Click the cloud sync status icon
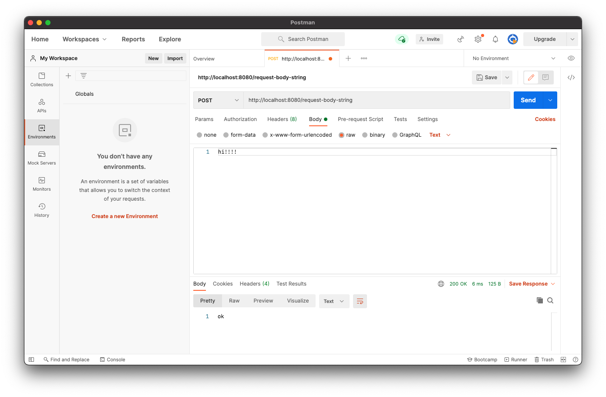The image size is (606, 397). coord(402,39)
